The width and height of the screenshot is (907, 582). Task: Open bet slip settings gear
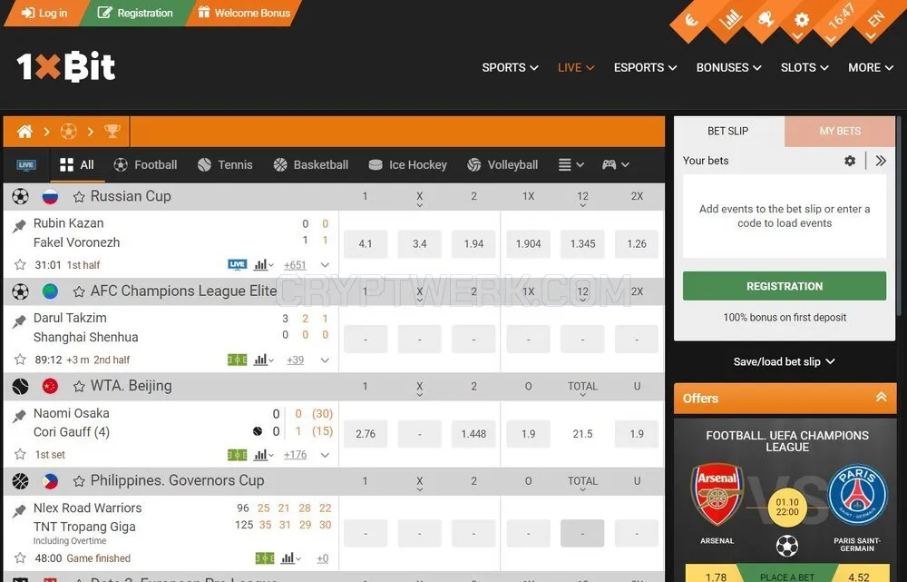point(850,161)
